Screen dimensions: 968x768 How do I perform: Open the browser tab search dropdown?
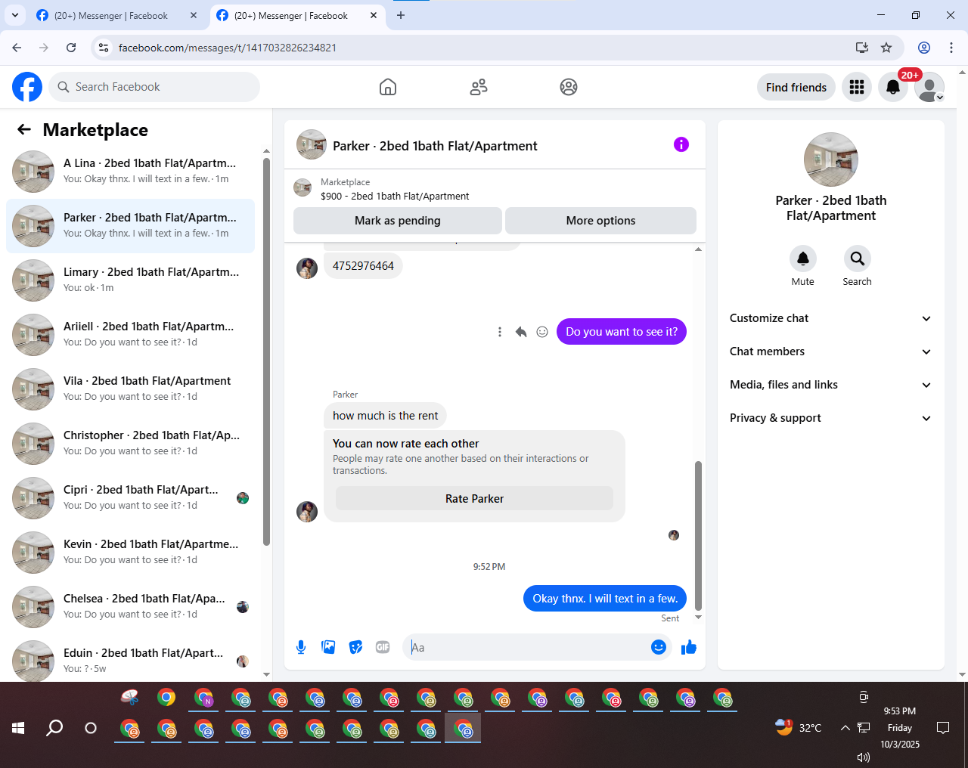15,15
